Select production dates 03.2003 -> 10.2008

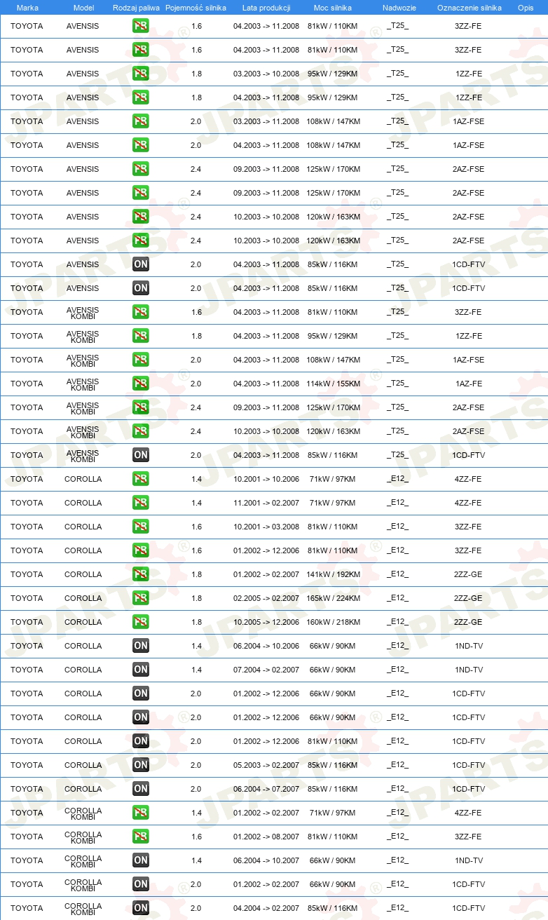(266, 74)
